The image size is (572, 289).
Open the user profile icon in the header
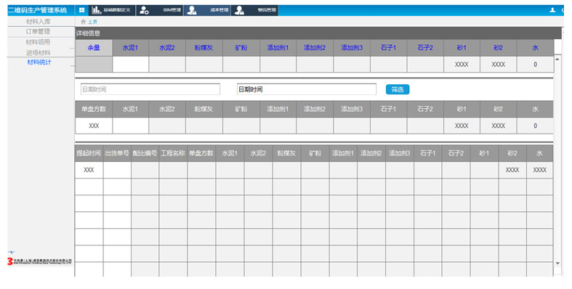tap(552, 10)
